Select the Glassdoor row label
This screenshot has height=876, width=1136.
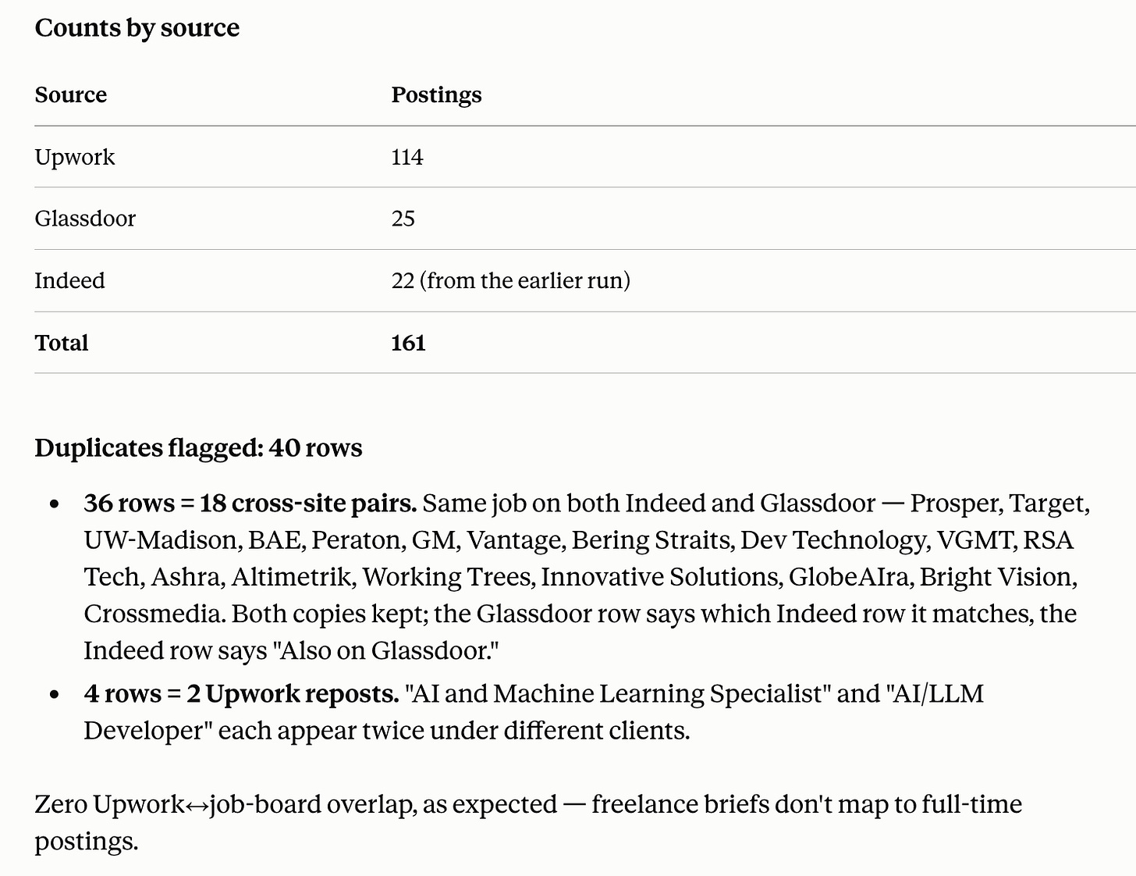tap(85, 219)
